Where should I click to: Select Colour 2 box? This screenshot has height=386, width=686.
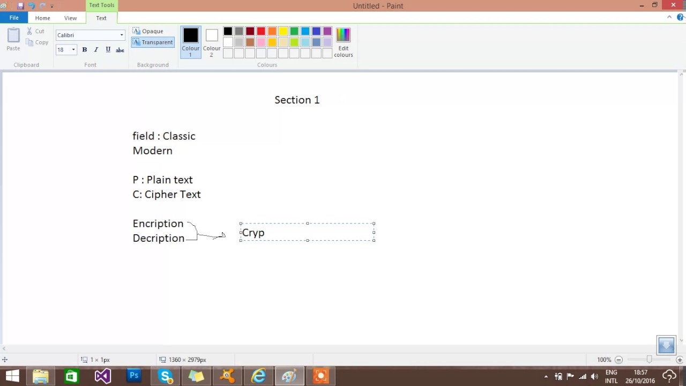pos(212,42)
